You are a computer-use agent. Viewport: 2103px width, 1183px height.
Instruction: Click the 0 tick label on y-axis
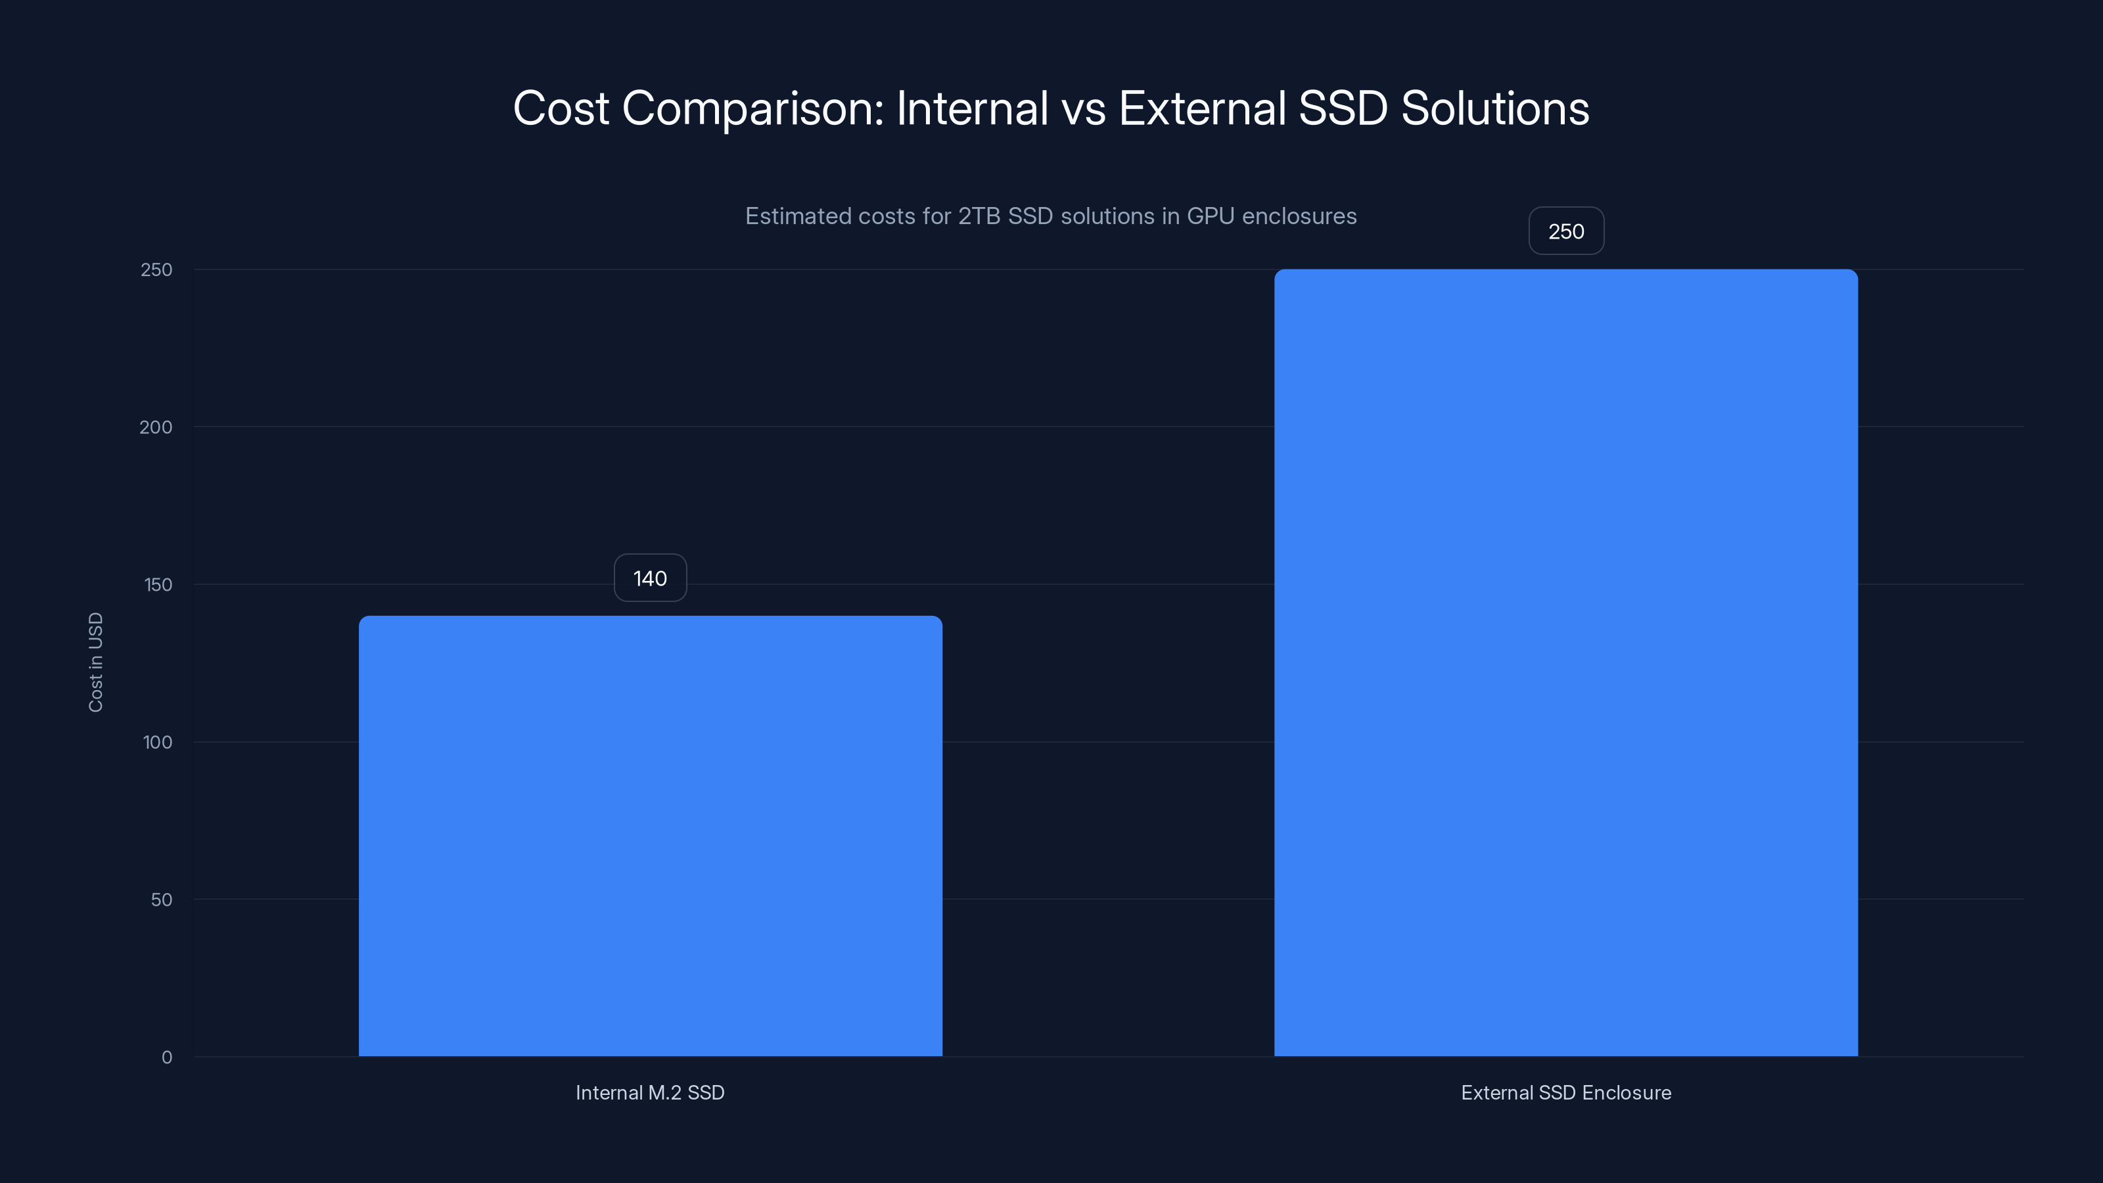tap(168, 1056)
